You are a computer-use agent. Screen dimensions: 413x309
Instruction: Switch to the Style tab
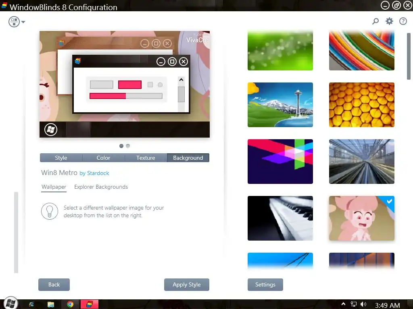(61, 158)
